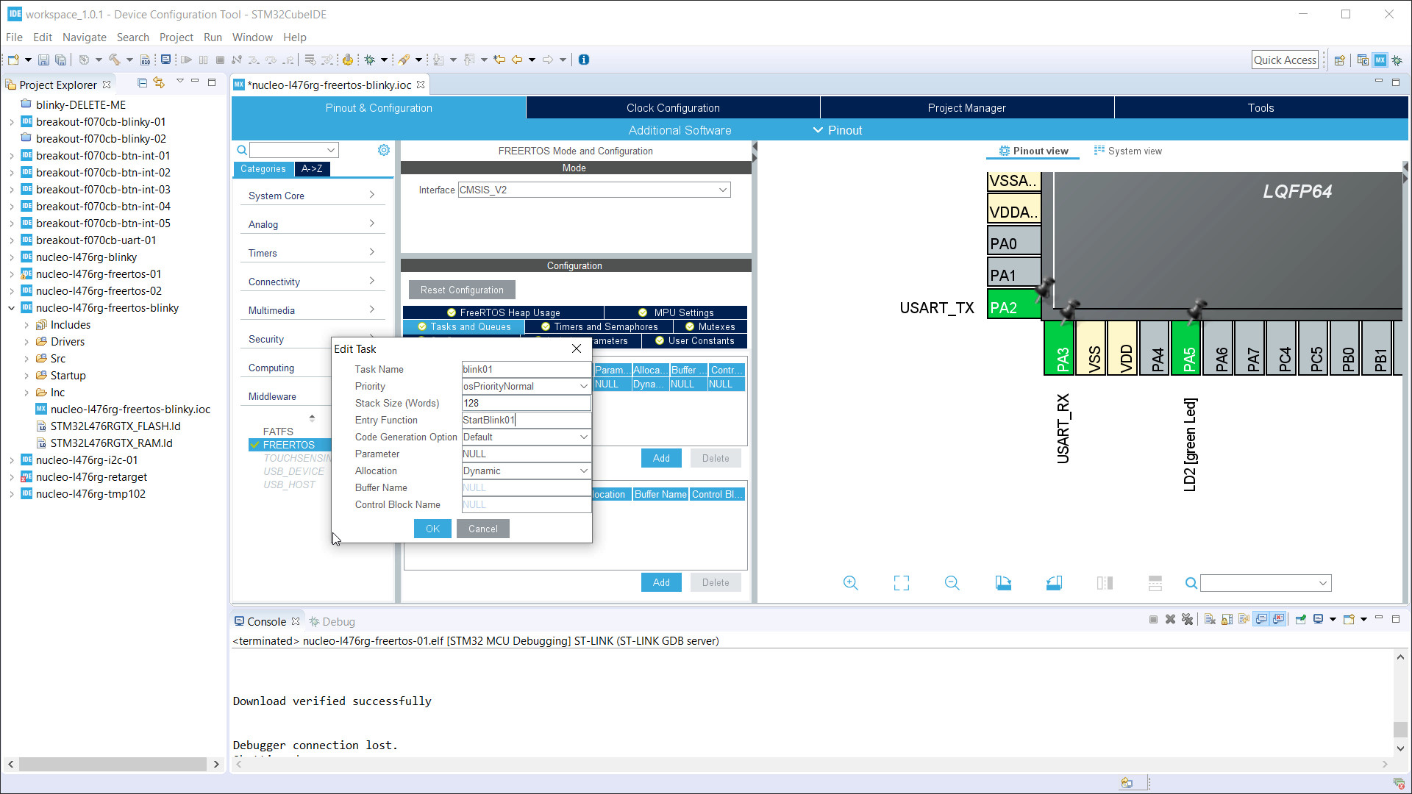Click the Task Name input field

[526, 369]
